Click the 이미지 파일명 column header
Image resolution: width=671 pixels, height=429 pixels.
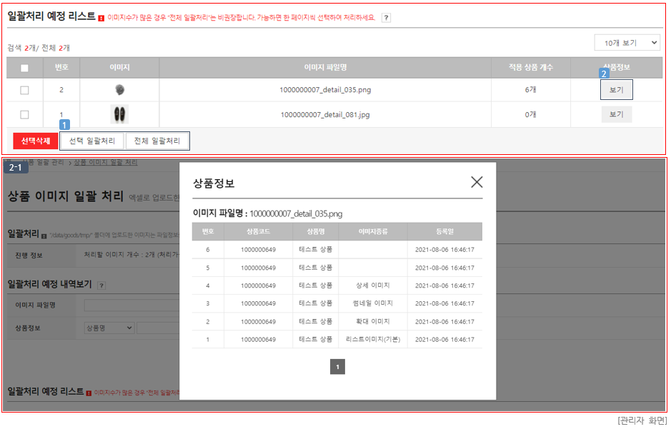(x=325, y=68)
